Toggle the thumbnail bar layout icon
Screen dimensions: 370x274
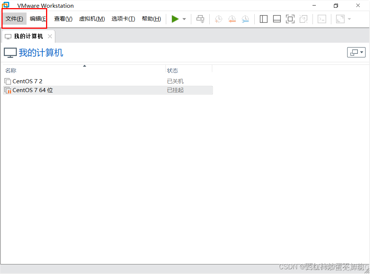coord(277,19)
